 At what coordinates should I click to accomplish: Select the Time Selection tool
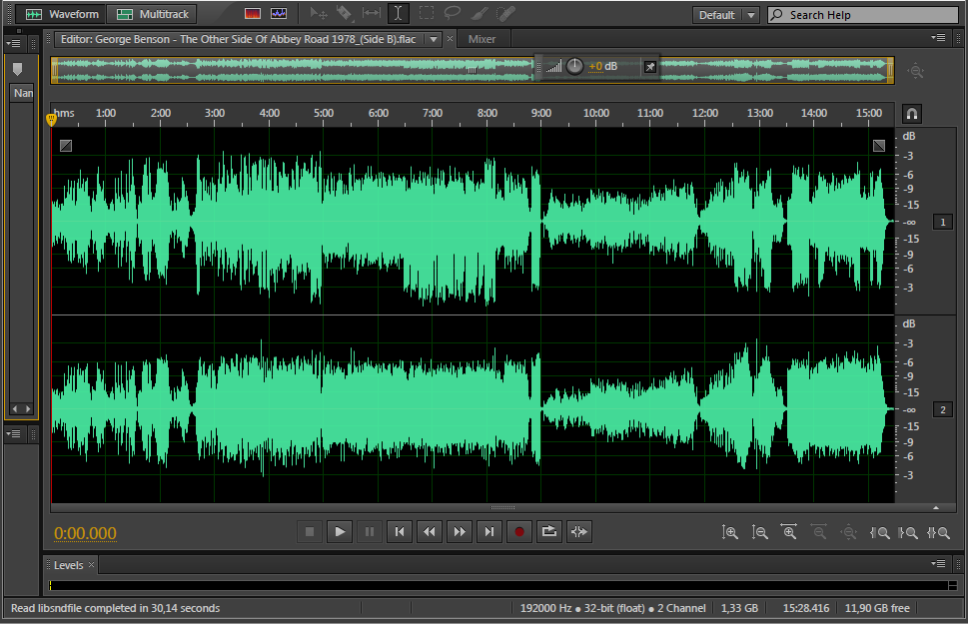[x=399, y=14]
